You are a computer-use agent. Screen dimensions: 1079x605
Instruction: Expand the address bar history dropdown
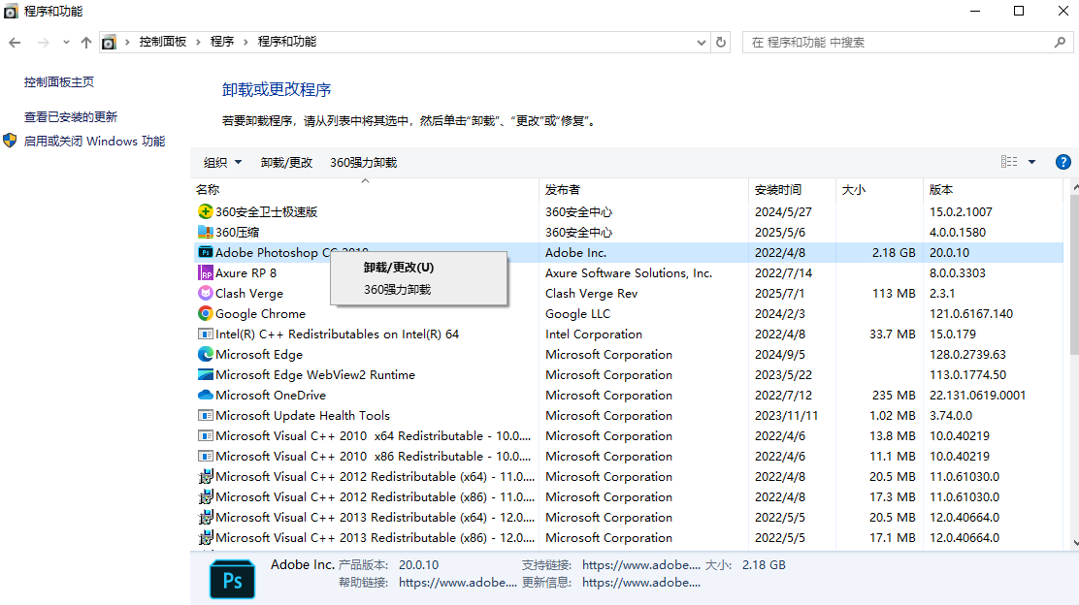tap(702, 43)
